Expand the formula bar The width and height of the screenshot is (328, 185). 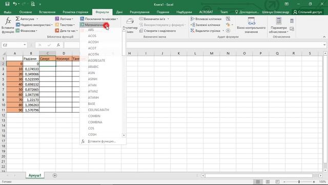point(324,45)
